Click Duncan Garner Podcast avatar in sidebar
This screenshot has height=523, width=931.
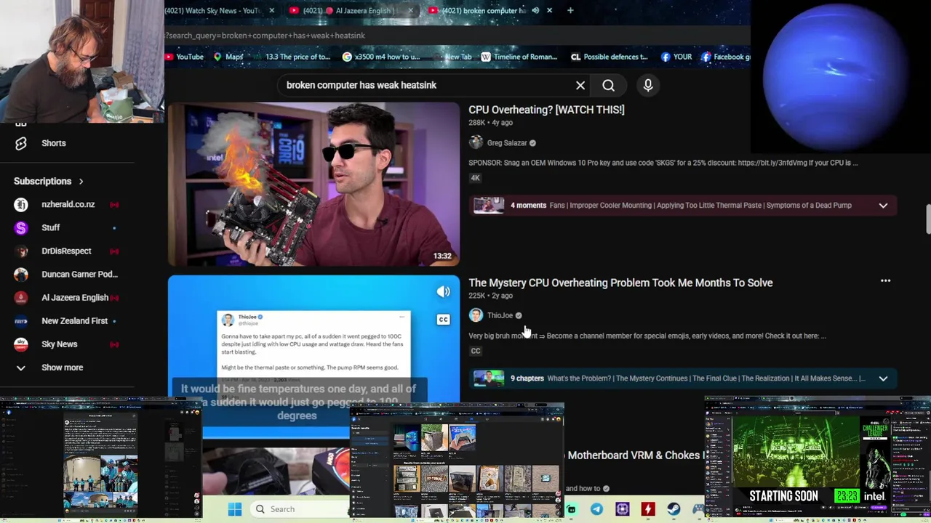21,274
